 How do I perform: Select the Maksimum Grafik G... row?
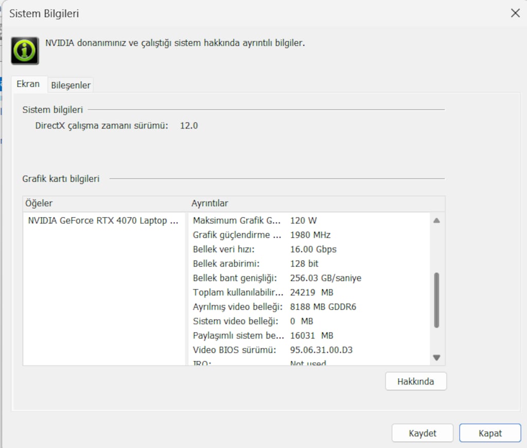tap(237, 220)
